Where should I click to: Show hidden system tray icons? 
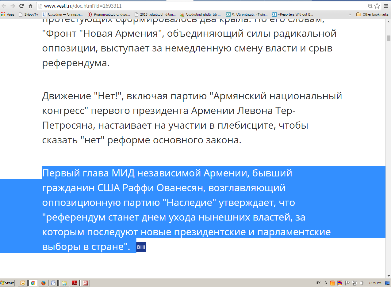[x=326, y=283]
